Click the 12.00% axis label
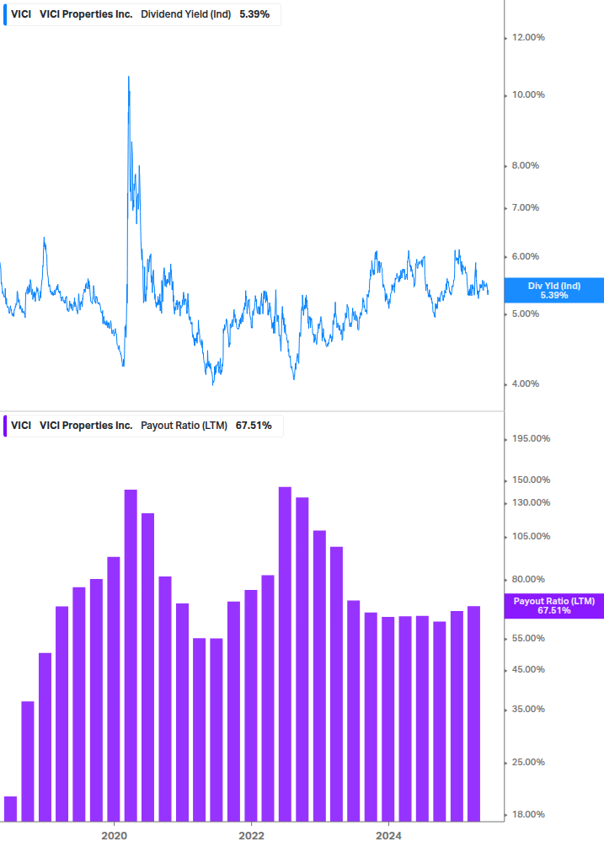Viewport: 604px width, 847px height. 528,37
